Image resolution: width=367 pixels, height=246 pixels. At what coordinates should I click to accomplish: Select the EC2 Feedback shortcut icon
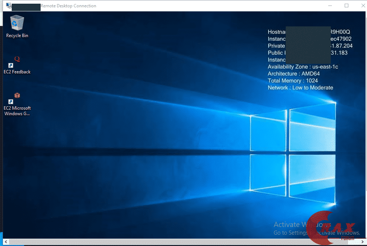17,60
